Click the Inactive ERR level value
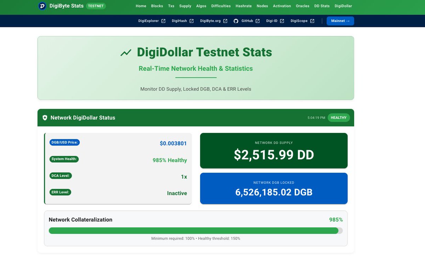 point(177,193)
